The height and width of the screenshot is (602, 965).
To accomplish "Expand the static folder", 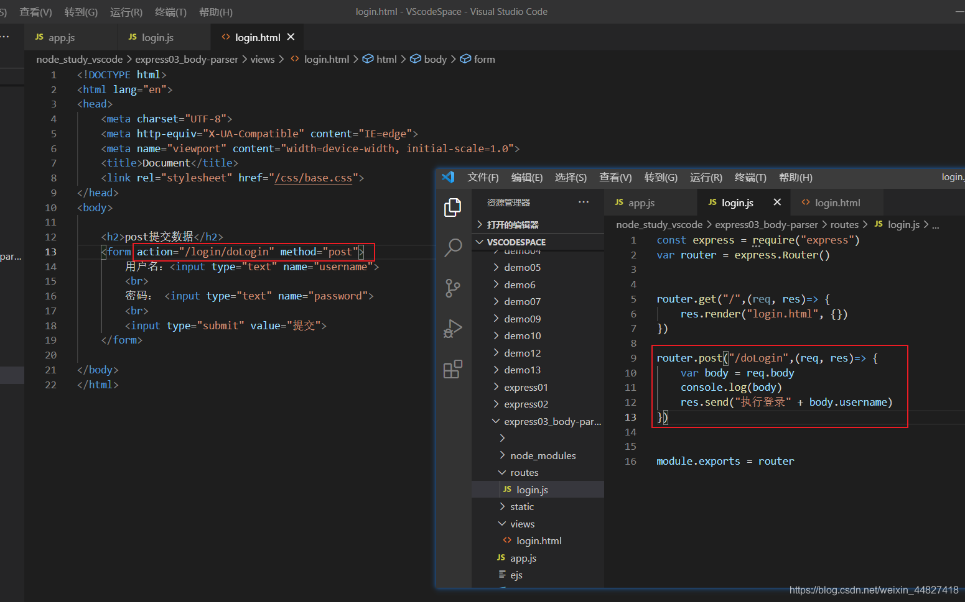I will [x=502, y=506].
